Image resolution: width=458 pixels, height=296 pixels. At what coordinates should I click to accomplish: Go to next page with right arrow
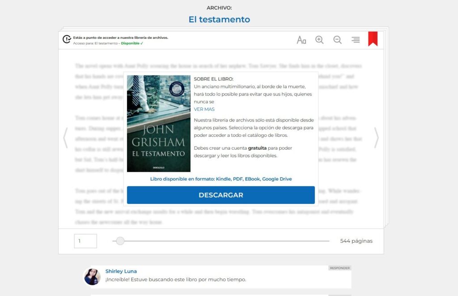coord(376,138)
